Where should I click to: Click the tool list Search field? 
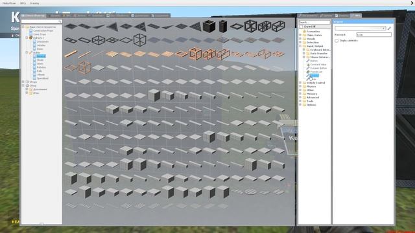[314, 22]
